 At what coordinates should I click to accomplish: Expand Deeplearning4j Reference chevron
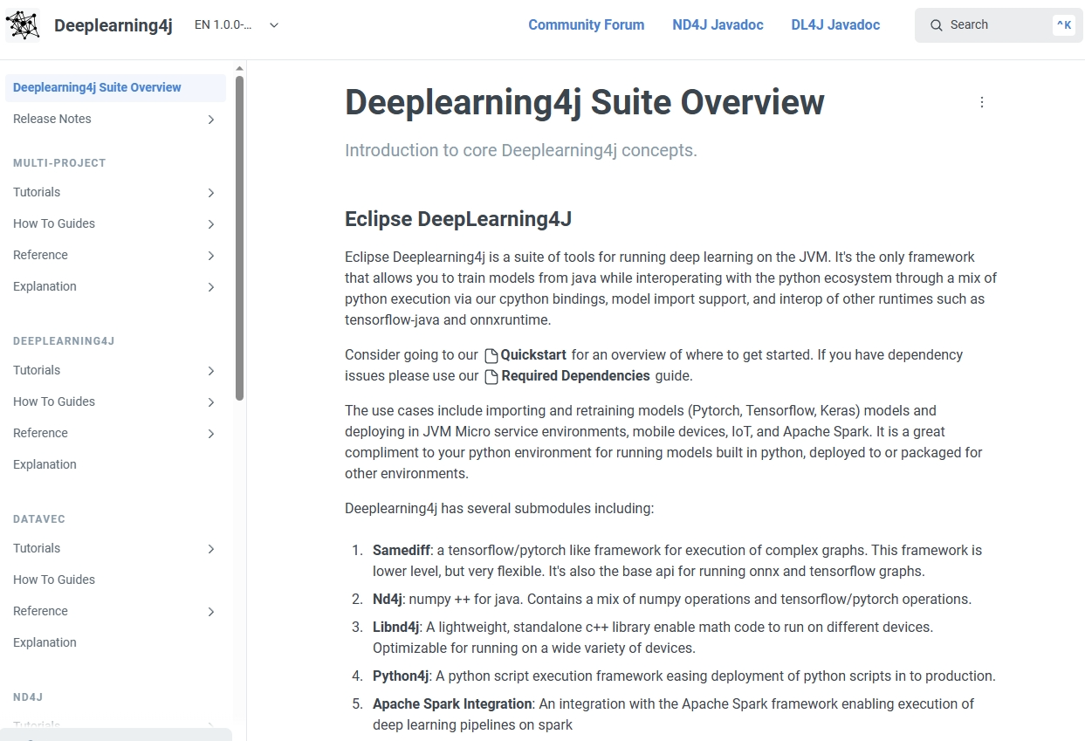(210, 434)
